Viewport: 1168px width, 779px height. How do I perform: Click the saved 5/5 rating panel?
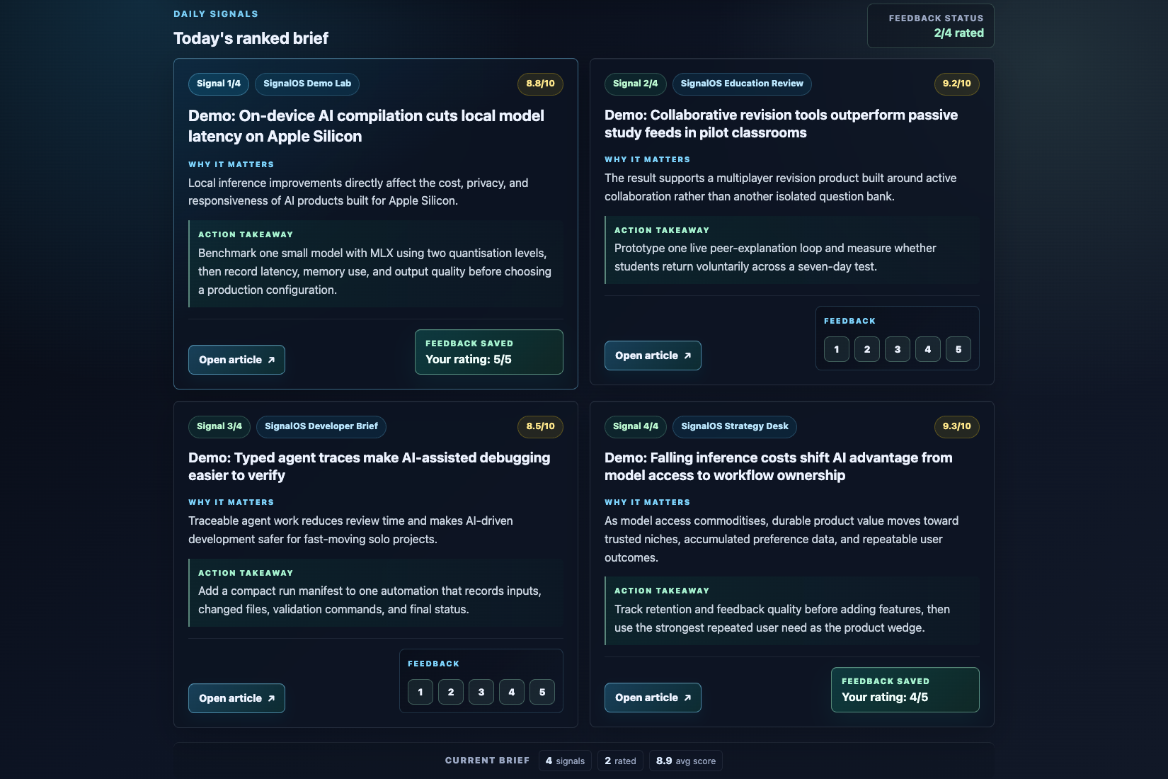click(489, 352)
